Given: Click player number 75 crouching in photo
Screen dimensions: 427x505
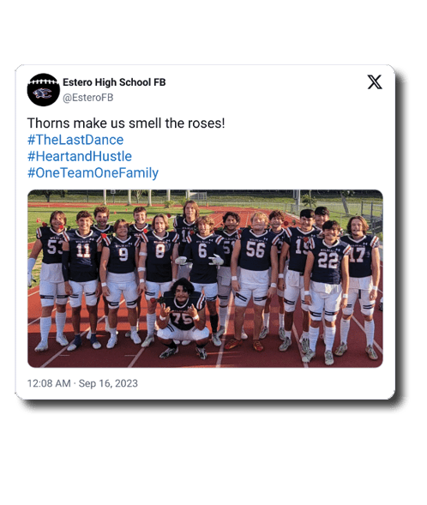Looking at the screenshot, I should (183, 319).
